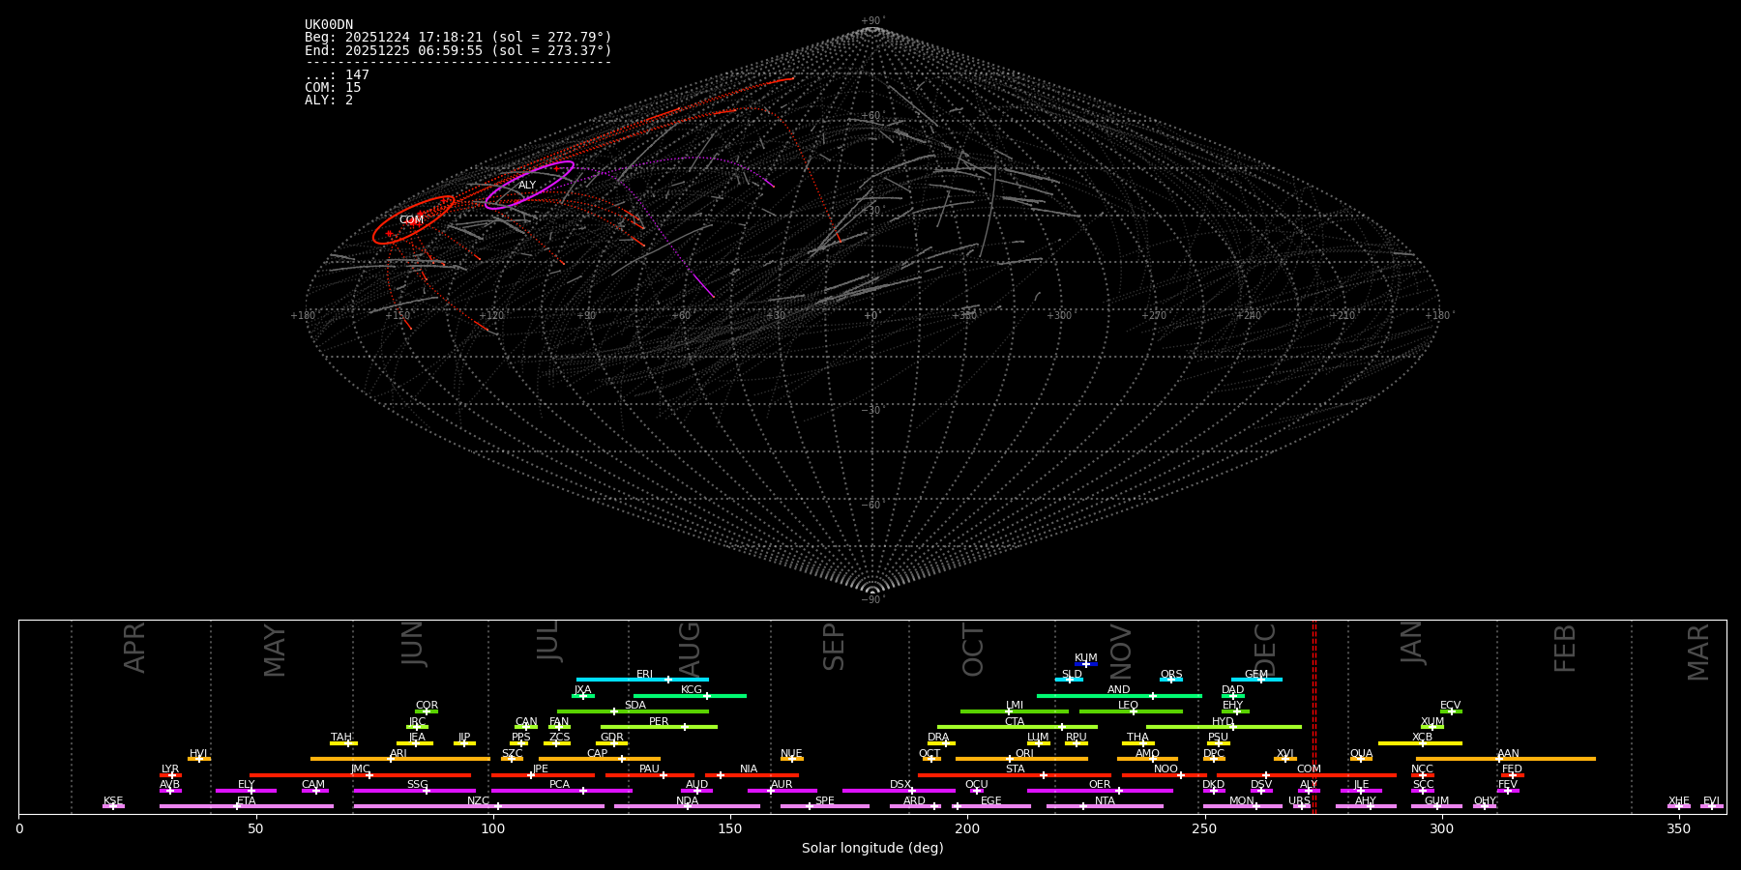
Task: Click the ETA shower label
Action: 247,801
